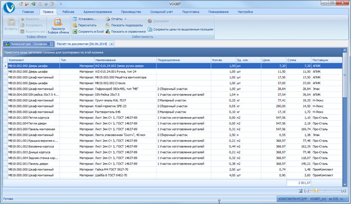Click the zoom reset icon in footer
The height and width of the screenshot is (204, 351).
(300, 191)
